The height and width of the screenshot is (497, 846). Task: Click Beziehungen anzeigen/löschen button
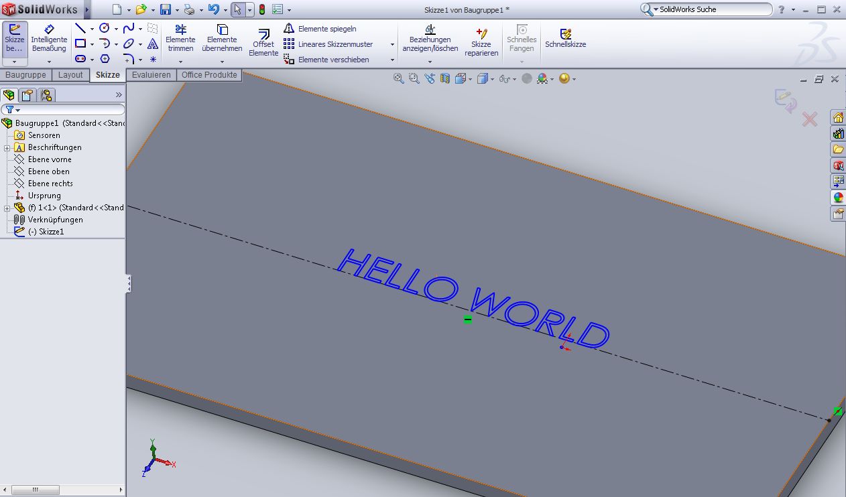coord(430,39)
